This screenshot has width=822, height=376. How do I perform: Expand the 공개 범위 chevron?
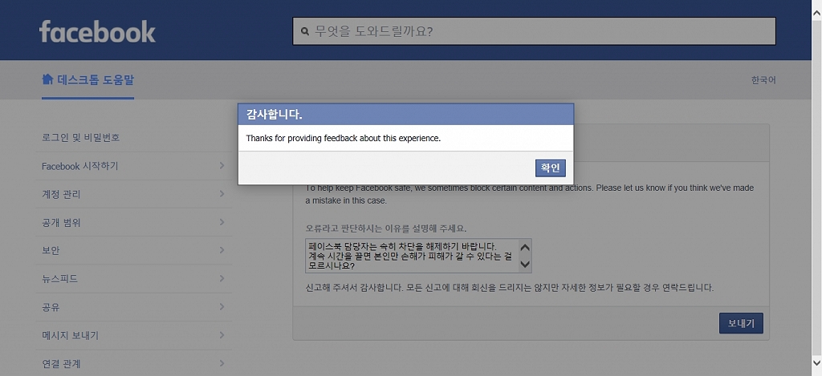click(x=222, y=222)
